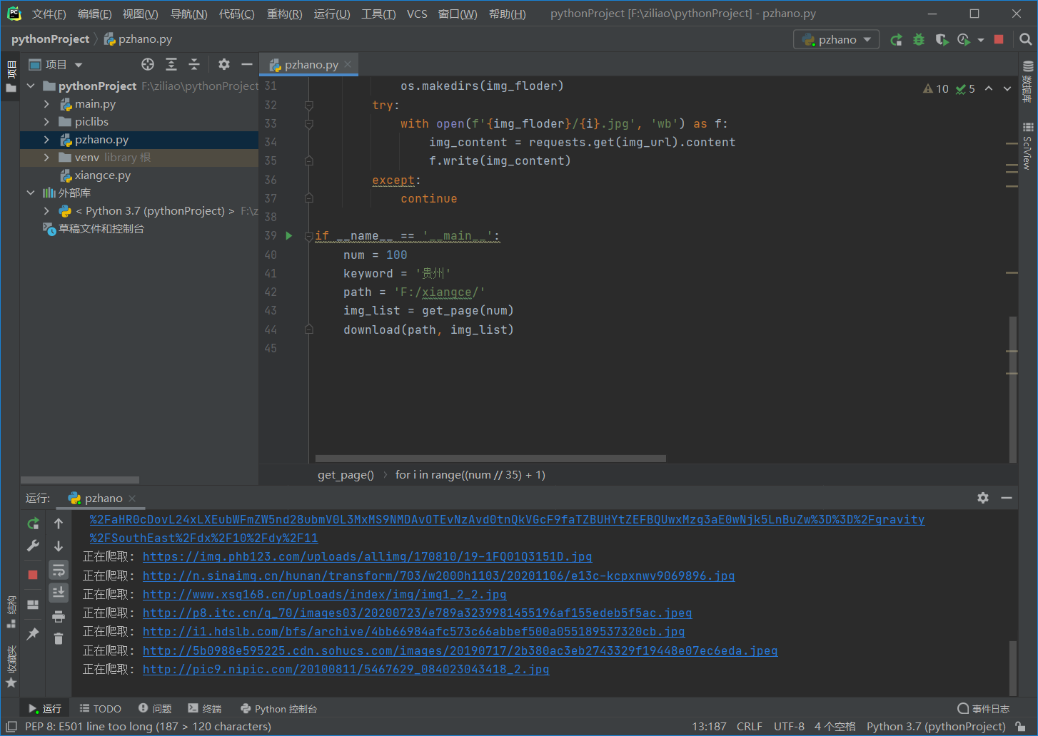Image resolution: width=1038 pixels, height=736 pixels.
Task: Open project panel gear options
Action: click(x=224, y=65)
